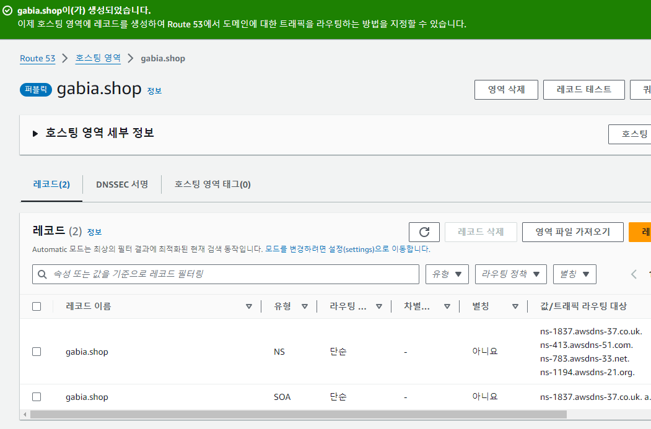Screen dimensions: 651x429
Task: Click the success checkmark icon in green banner
Action: tap(7, 11)
